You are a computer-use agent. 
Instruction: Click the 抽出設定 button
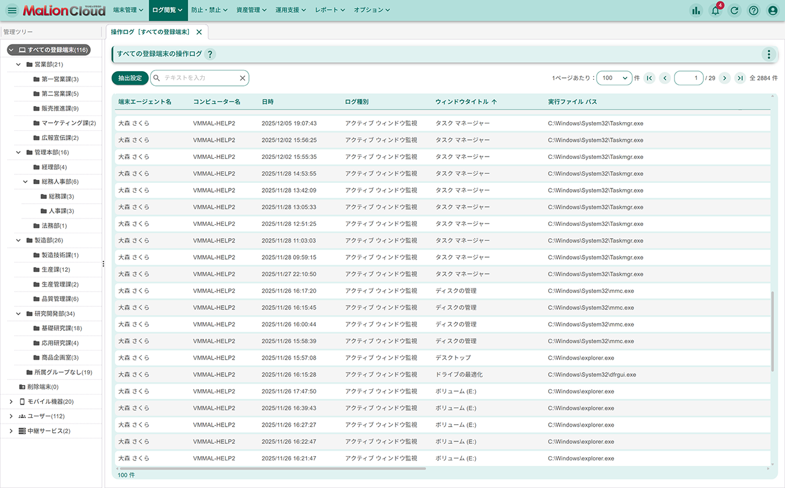[x=130, y=78]
